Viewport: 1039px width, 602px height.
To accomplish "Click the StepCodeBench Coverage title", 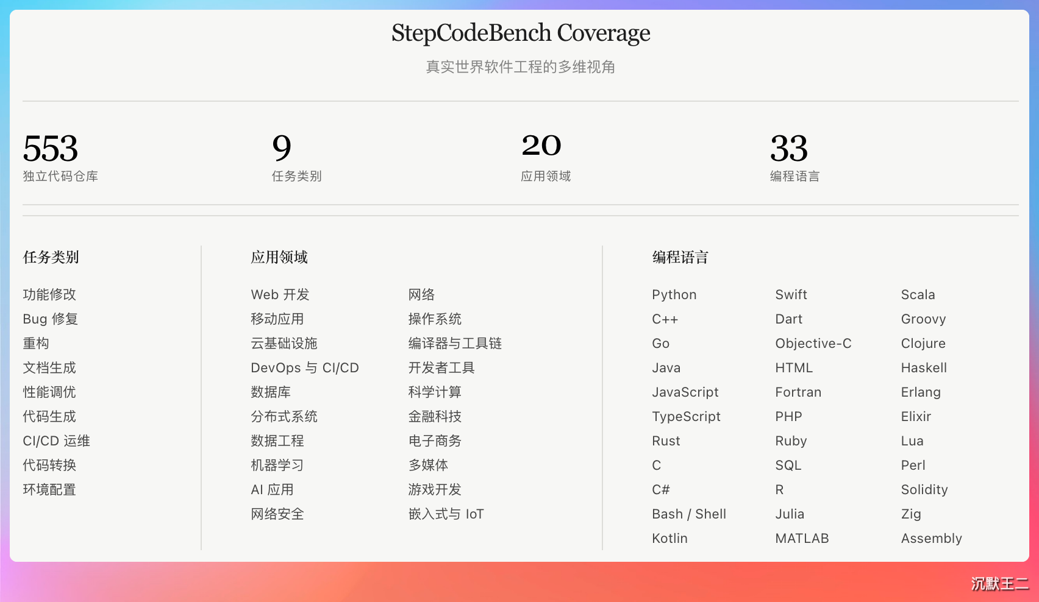I will click(x=521, y=33).
